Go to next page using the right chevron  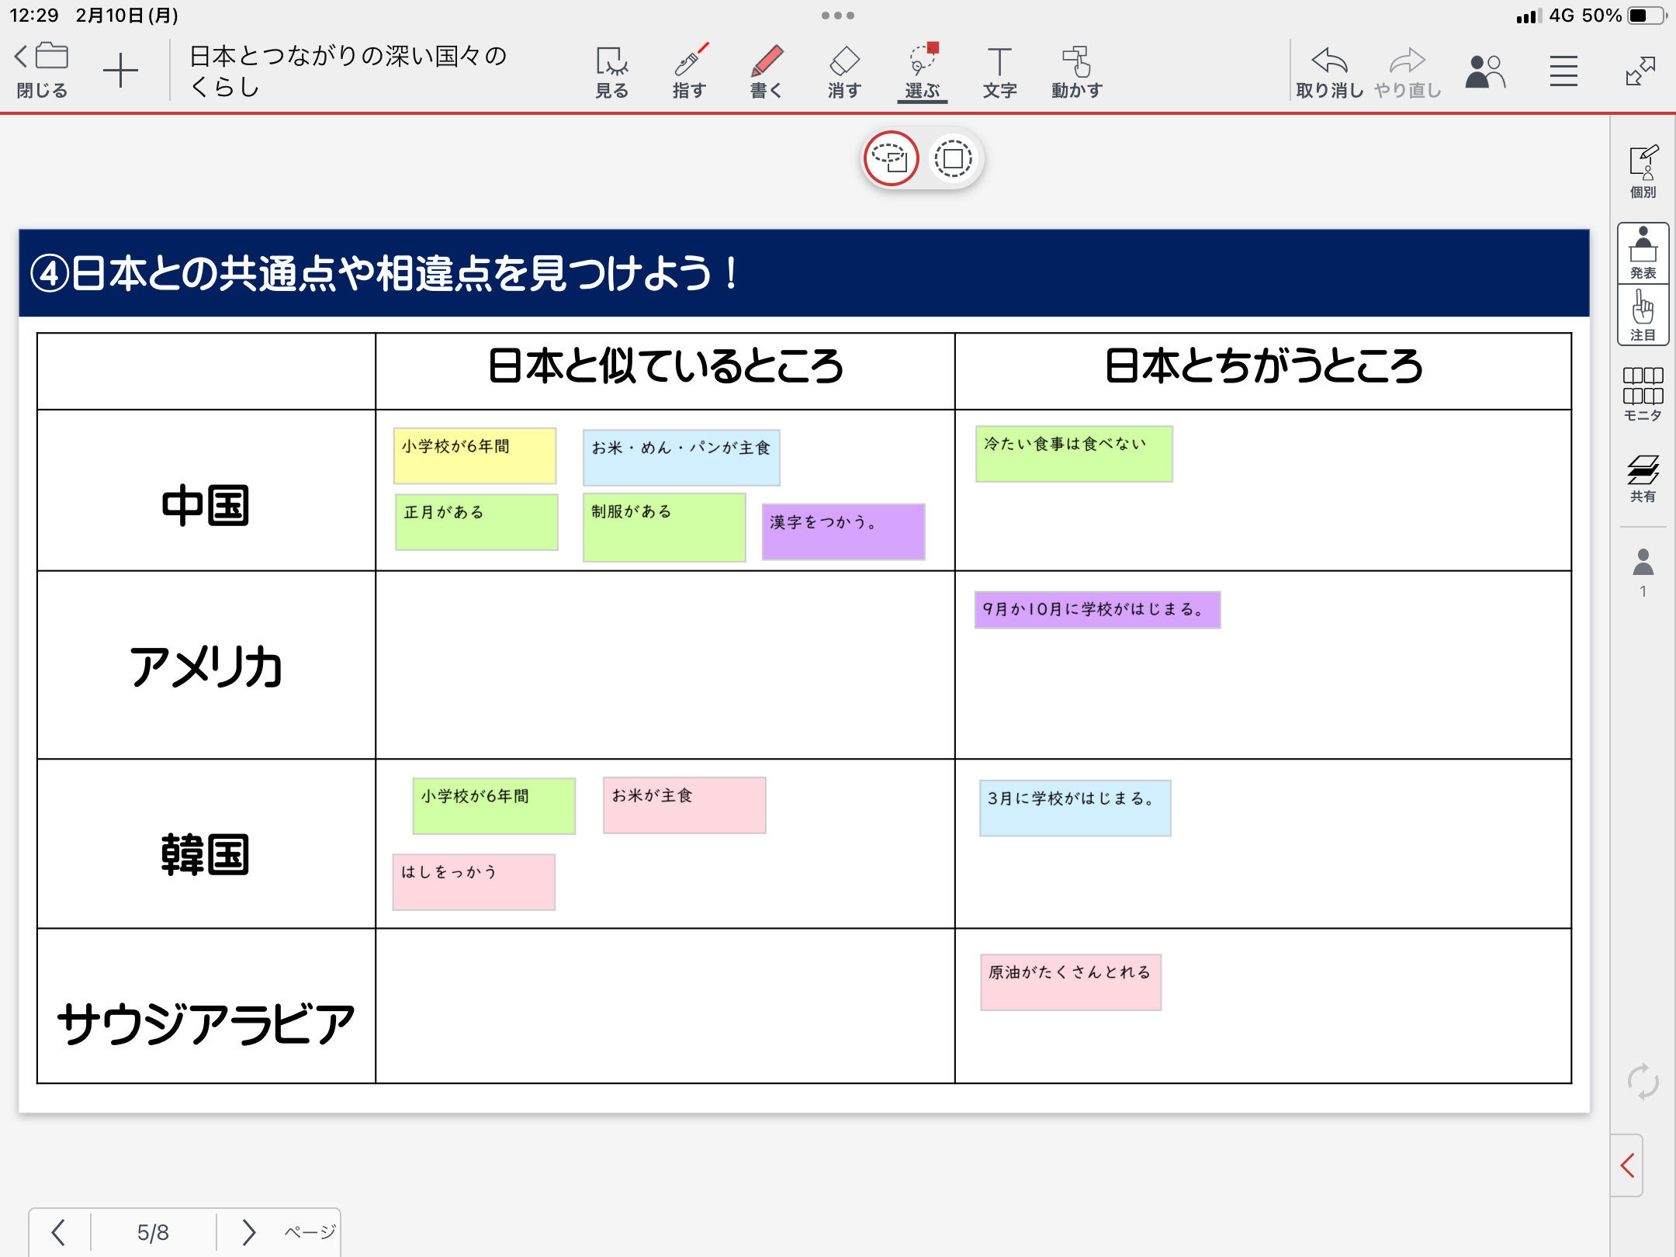(248, 1231)
